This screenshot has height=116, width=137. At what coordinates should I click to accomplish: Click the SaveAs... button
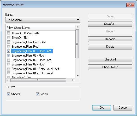pos(110,24)
